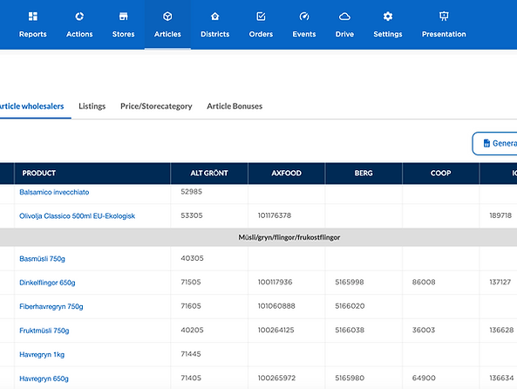Go to Actions menu label
Screen dimensions: 517x389
click(79, 34)
